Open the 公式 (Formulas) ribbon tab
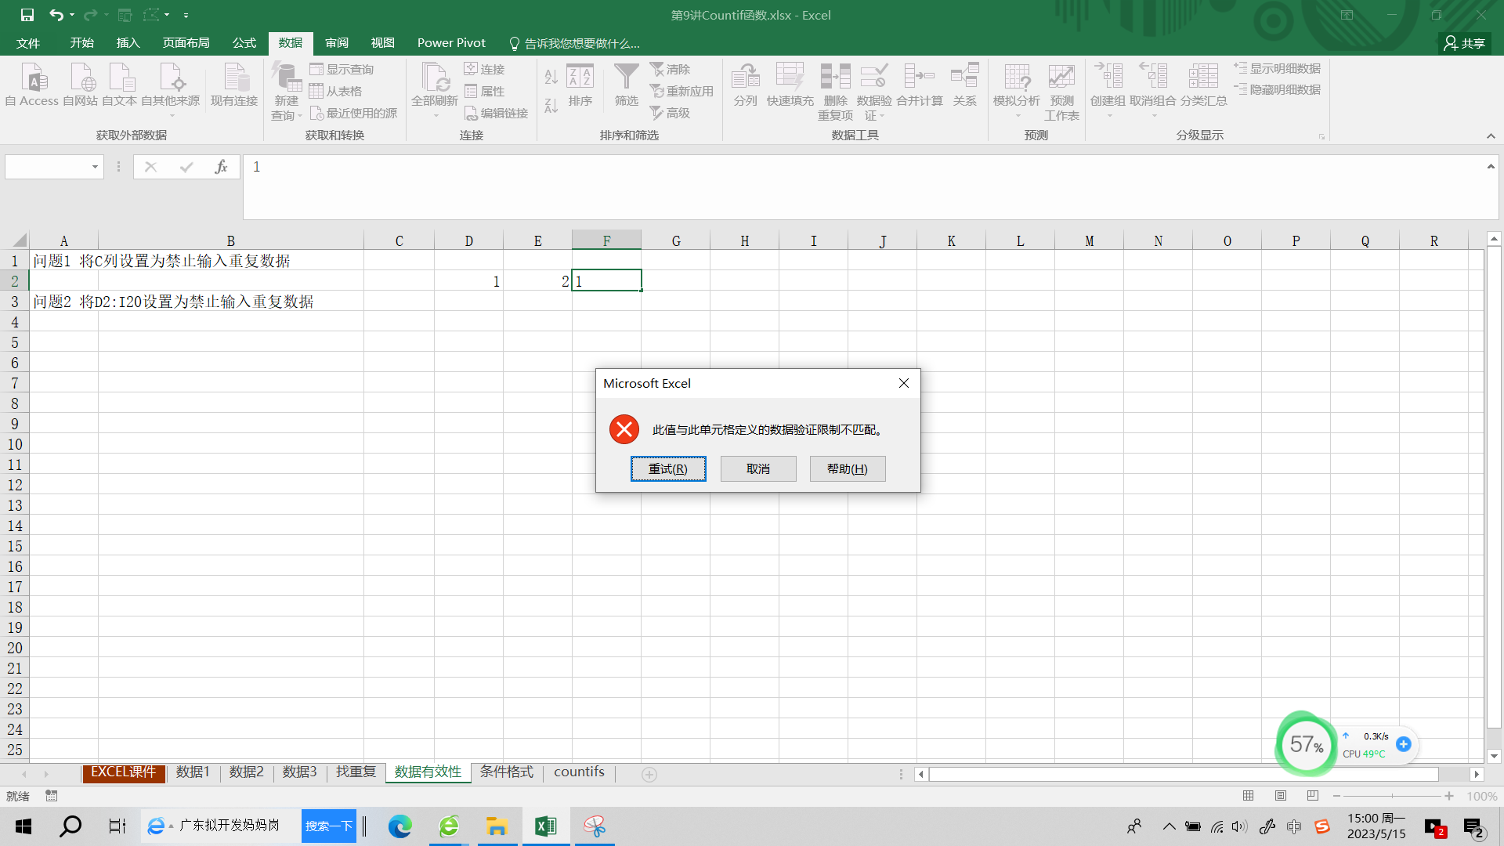 click(244, 43)
